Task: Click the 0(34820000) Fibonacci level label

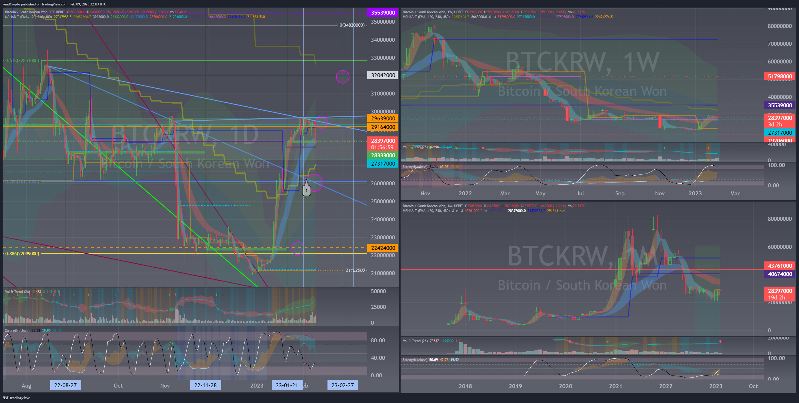Action: [352, 25]
